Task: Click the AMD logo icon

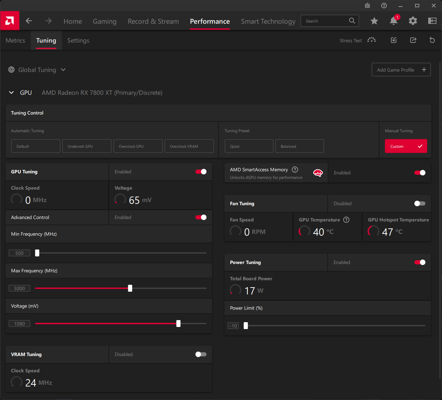Action: tap(10, 21)
